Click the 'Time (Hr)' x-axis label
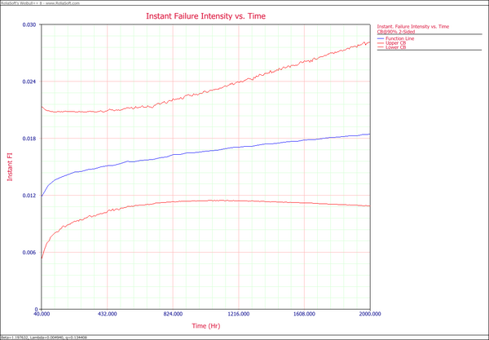 pyautogui.click(x=205, y=325)
